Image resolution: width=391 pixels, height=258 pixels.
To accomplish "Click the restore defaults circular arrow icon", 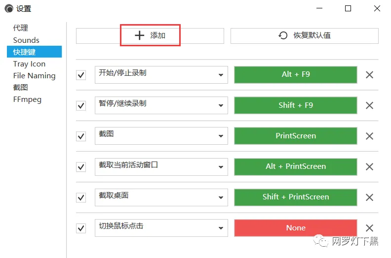I will tap(283, 35).
